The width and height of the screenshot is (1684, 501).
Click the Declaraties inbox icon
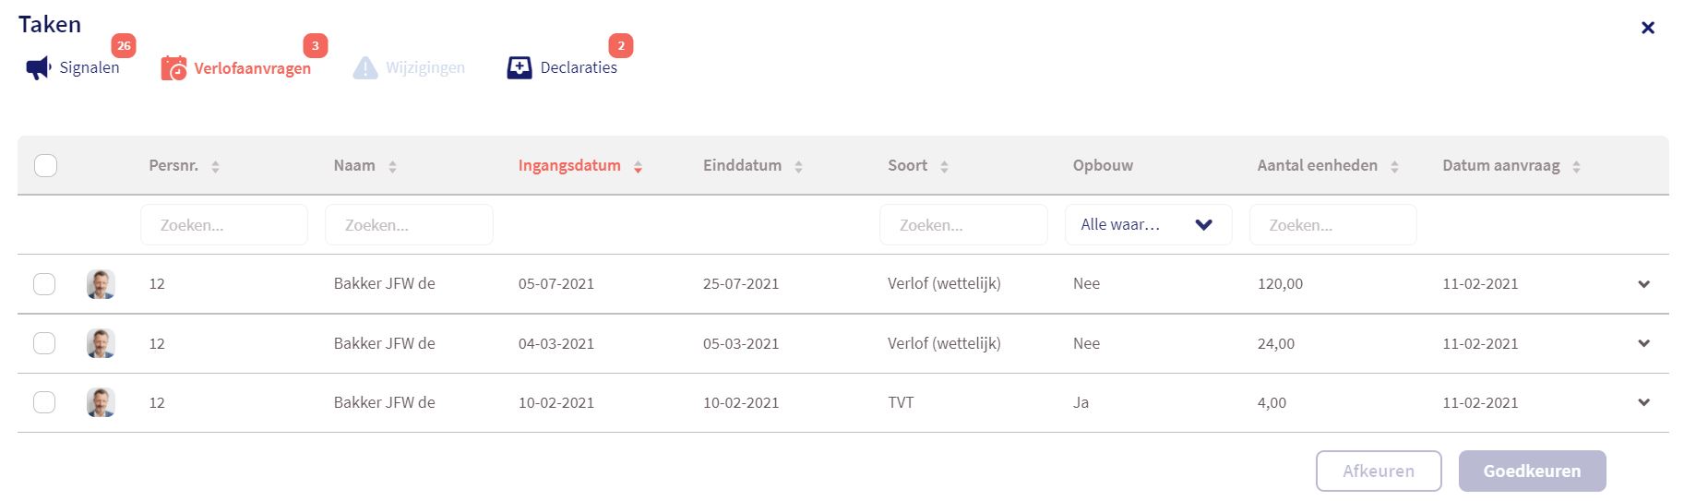tap(520, 68)
